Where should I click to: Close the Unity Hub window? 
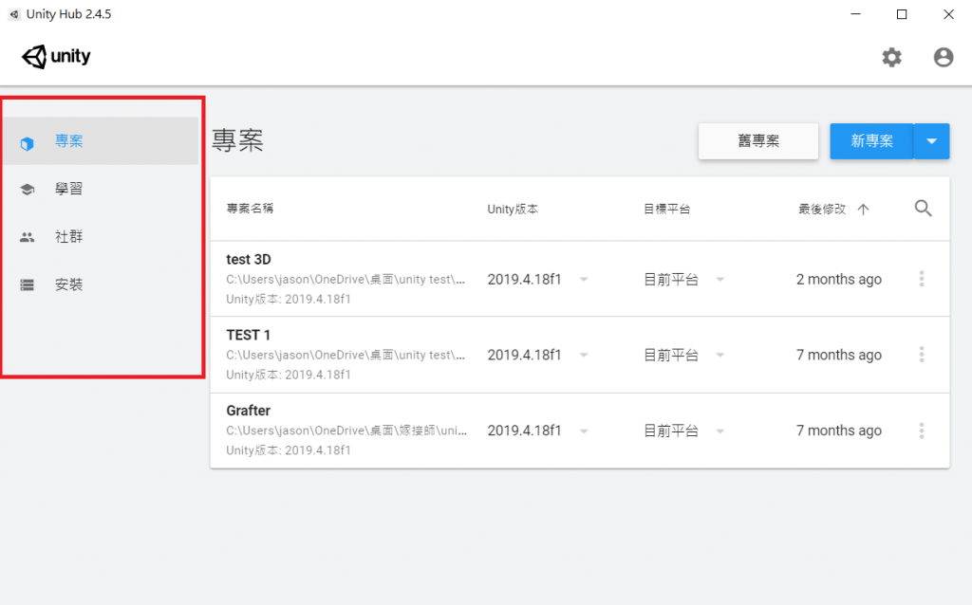point(948,13)
